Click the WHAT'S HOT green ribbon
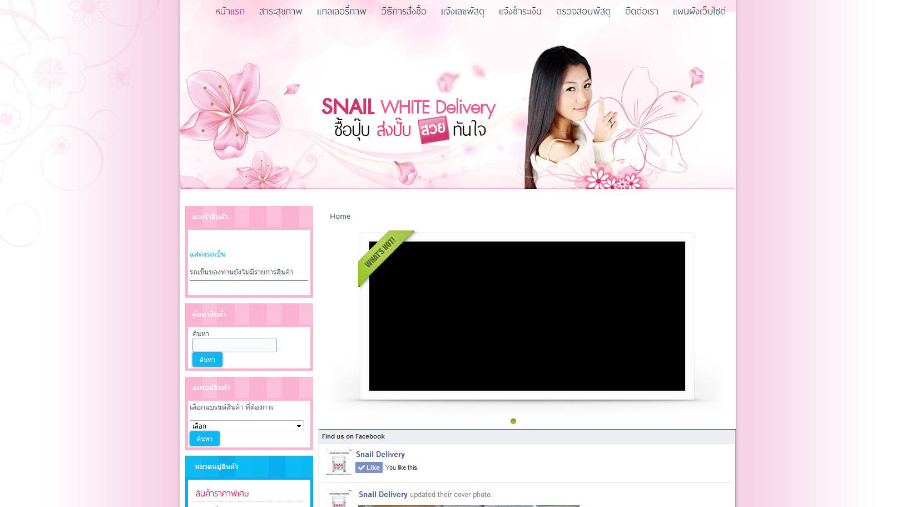Viewport: 906px width, 507px height. (384, 256)
